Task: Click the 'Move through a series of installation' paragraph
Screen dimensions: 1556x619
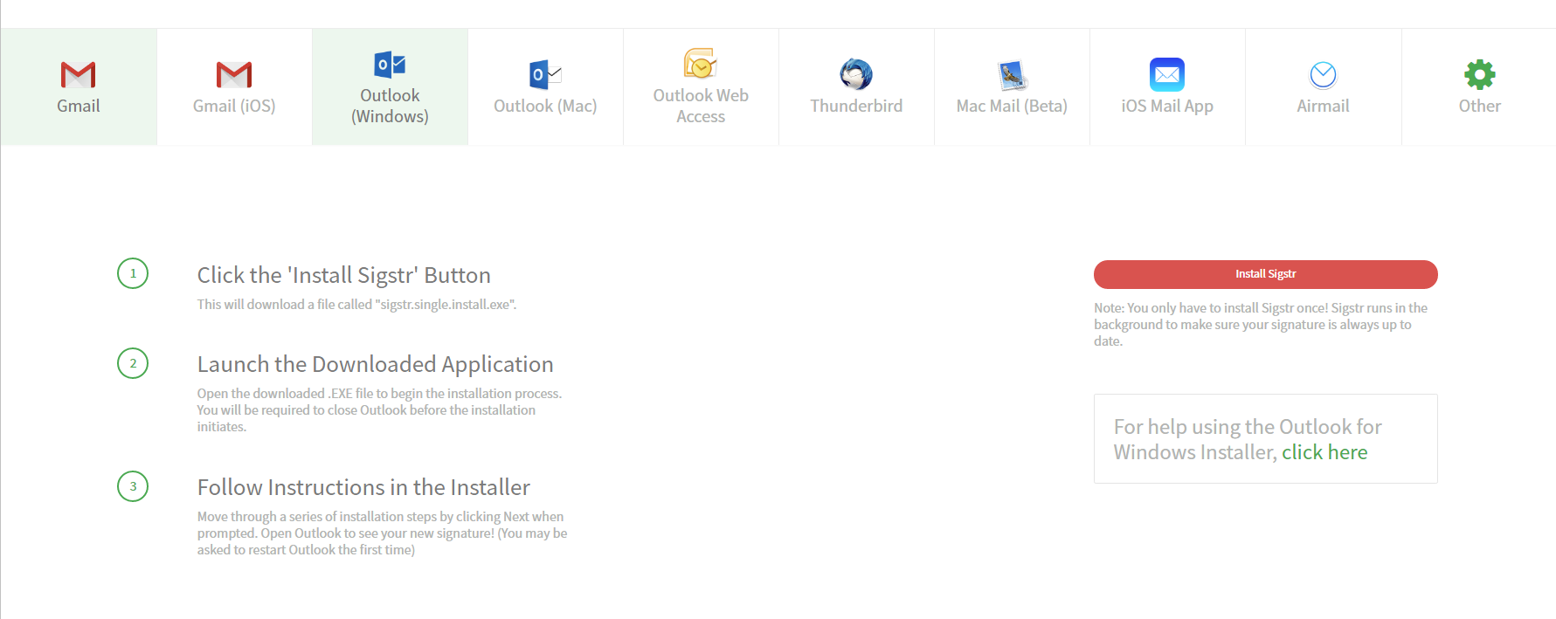Action: click(382, 533)
